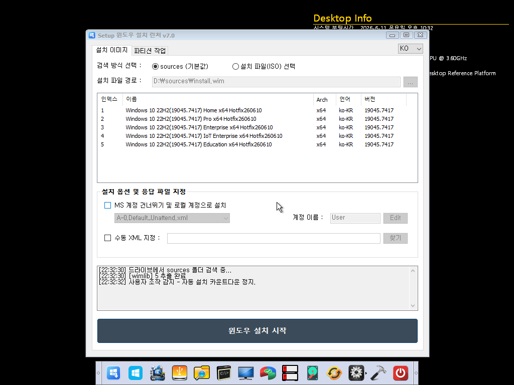The height and width of the screenshot is (385, 514).
Task: Switch to the 설치 이미지 tab
Action: 112,50
